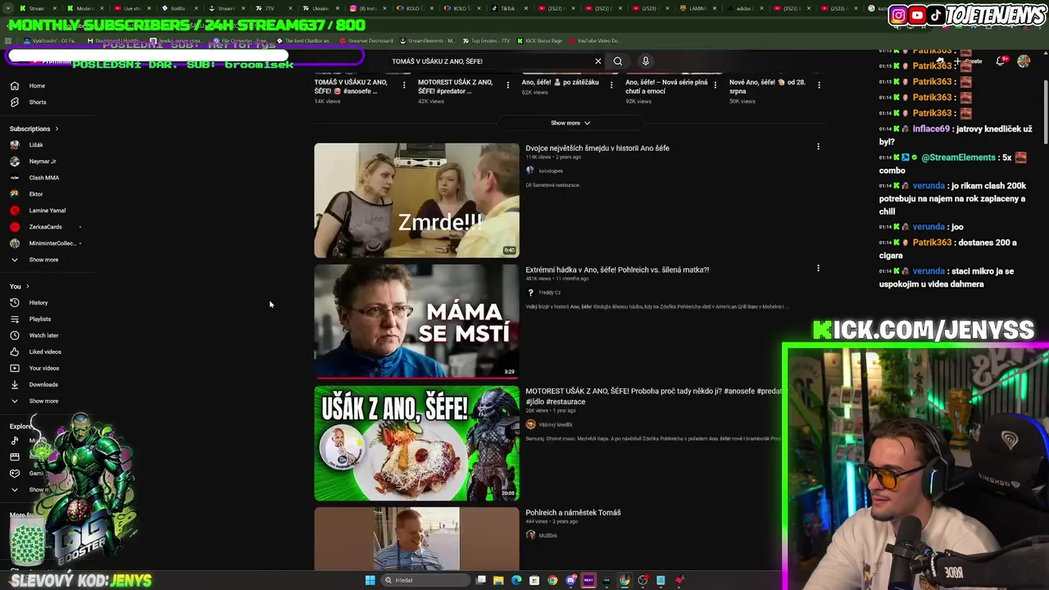Open the YouTube Video Do... bookmark

(x=595, y=40)
